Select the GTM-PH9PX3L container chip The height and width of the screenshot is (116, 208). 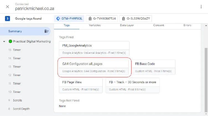pyautogui.click(x=69, y=18)
